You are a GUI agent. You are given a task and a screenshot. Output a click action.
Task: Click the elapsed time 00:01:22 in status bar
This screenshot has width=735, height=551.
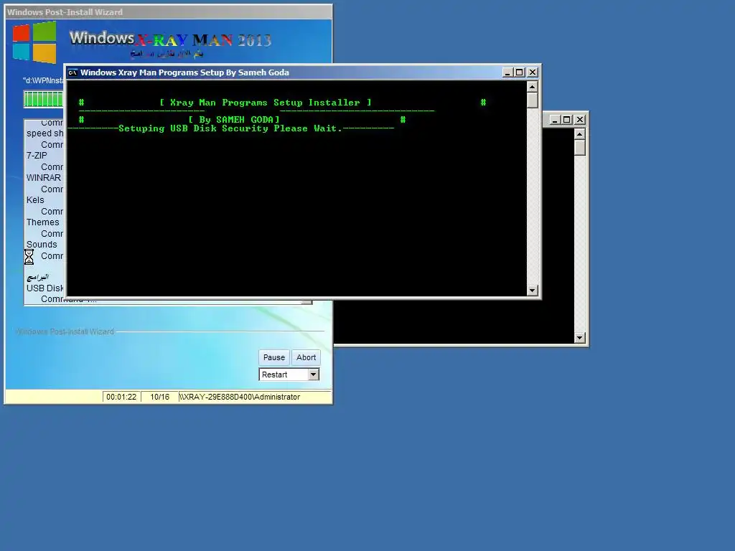coord(121,397)
